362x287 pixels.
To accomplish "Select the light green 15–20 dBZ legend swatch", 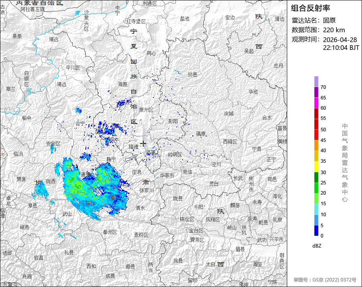I will click(316, 199).
